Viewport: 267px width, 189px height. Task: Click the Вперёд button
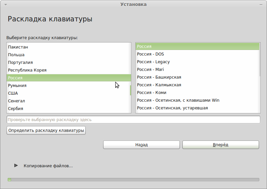[x=221, y=145]
